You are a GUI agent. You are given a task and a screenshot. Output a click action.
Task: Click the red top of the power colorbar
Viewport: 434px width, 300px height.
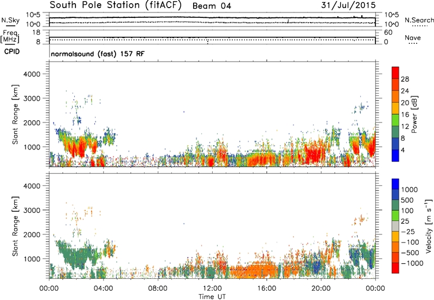point(395,73)
